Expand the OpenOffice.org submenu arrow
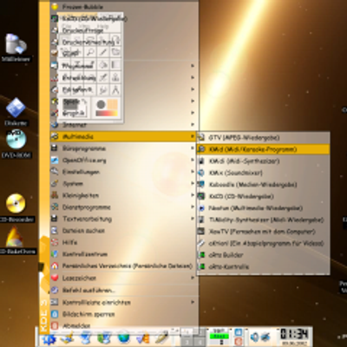The height and width of the screenshot is (347, 347). (193, 160)
